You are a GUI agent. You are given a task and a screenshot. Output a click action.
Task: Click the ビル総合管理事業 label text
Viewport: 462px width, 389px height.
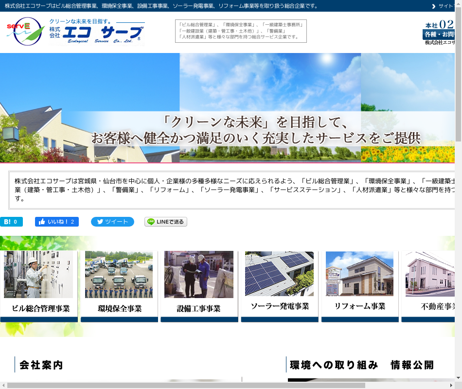point(40,308)
